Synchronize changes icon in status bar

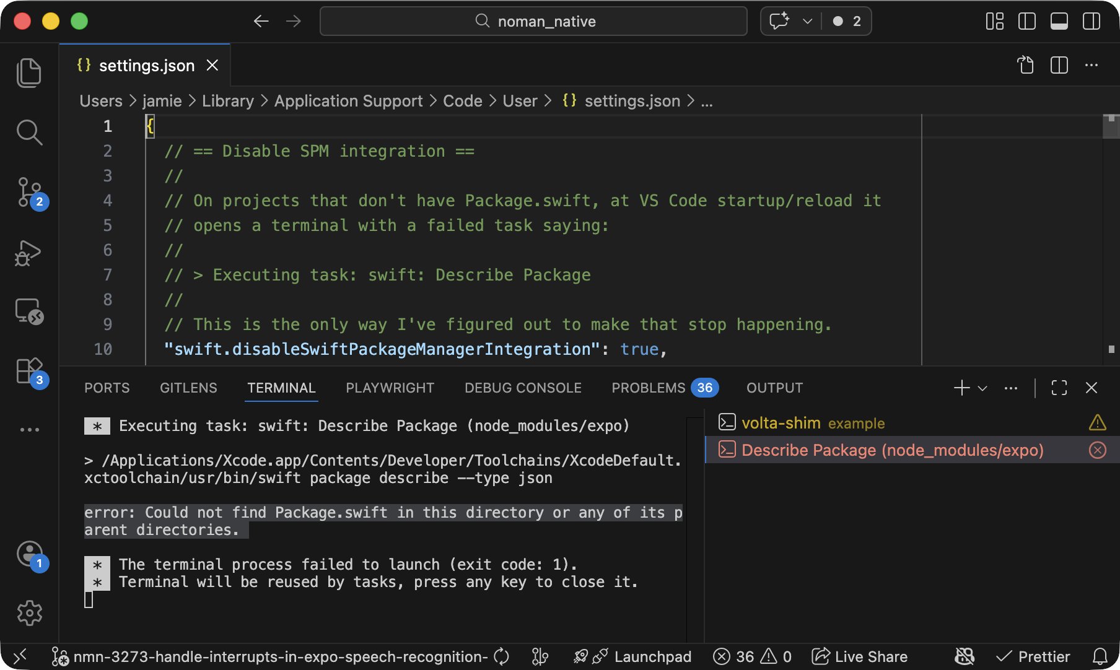[x=502, y=656]
